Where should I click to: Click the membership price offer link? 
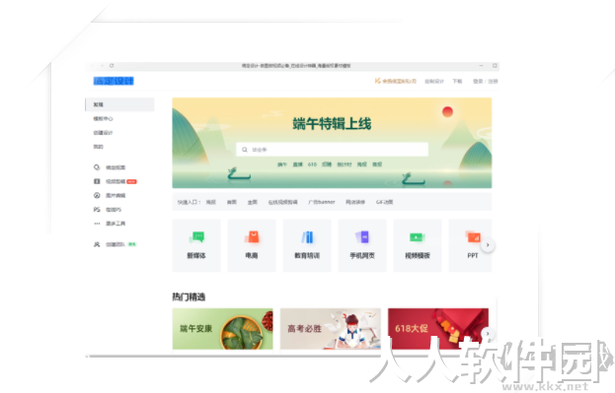(399, 81)
